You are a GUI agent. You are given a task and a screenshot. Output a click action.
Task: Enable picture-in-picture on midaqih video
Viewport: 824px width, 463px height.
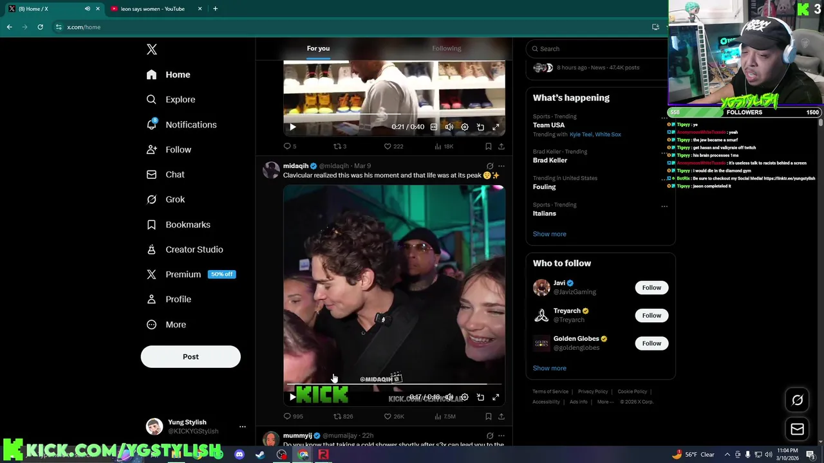[480, 397]
